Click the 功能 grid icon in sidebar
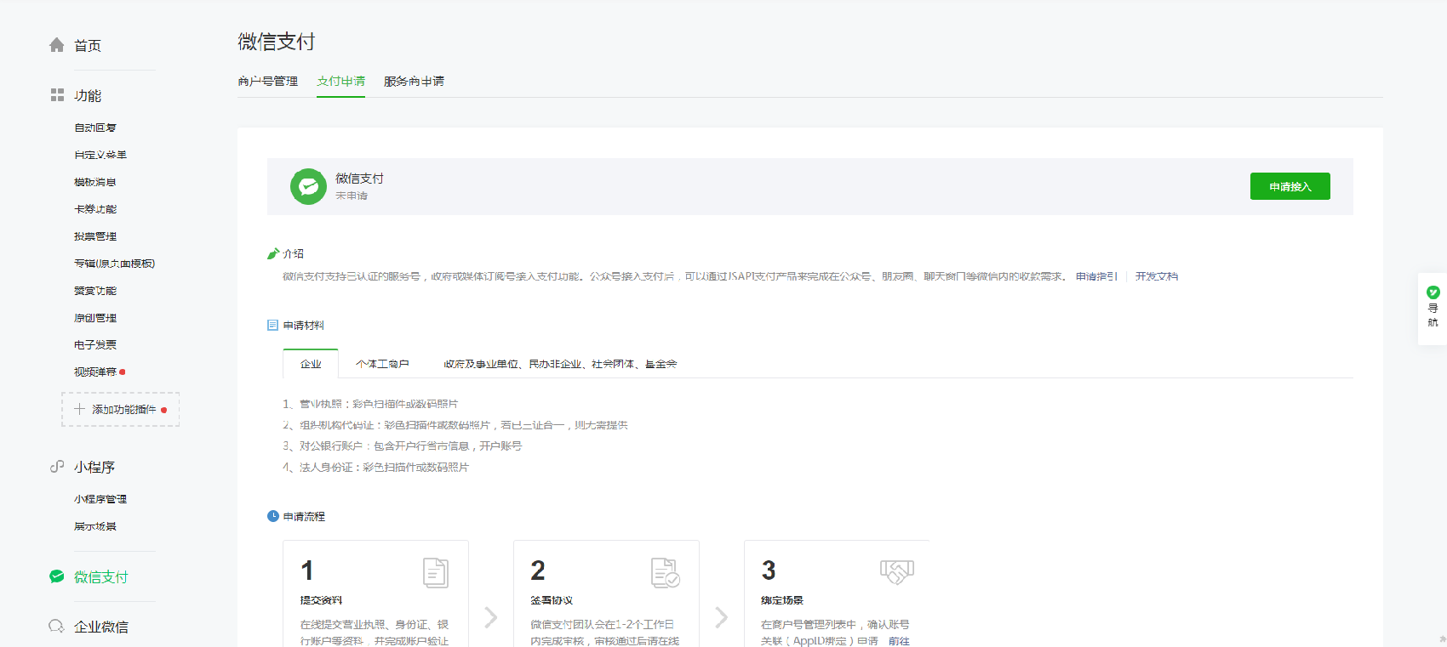 pos(57,95)
